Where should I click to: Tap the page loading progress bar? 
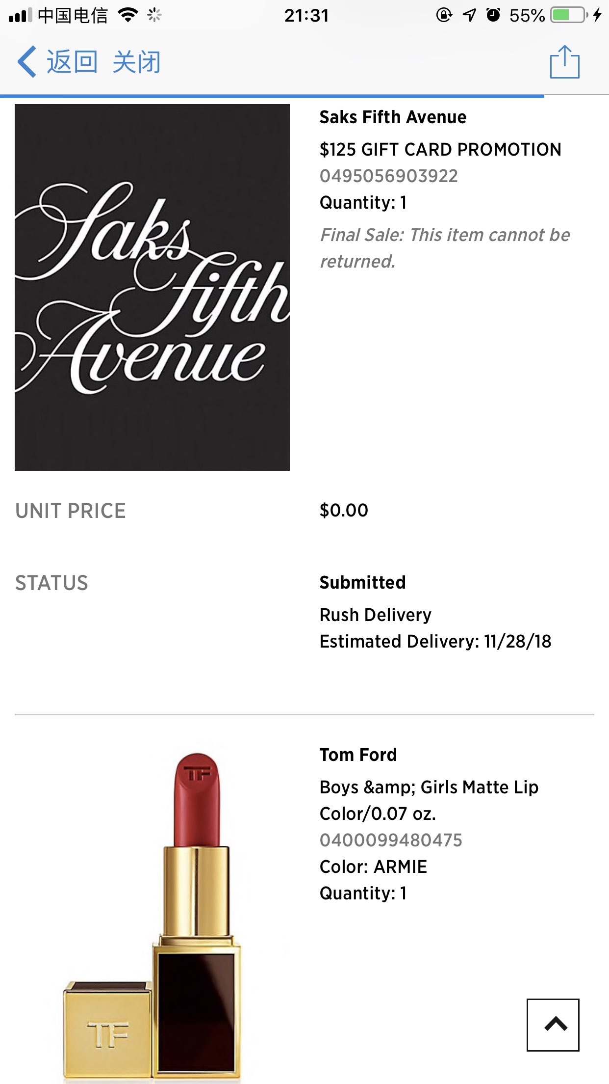[272, 96]
